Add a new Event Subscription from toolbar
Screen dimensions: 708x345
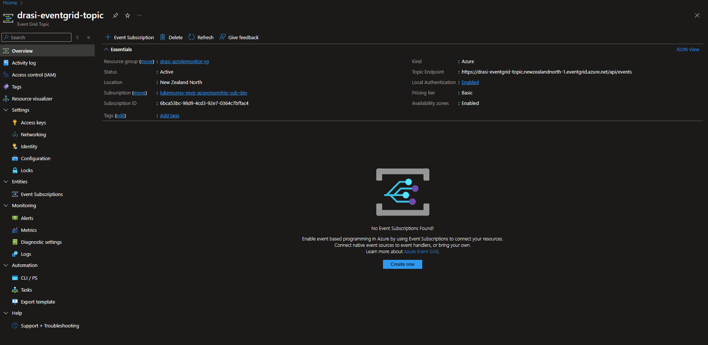129,37
